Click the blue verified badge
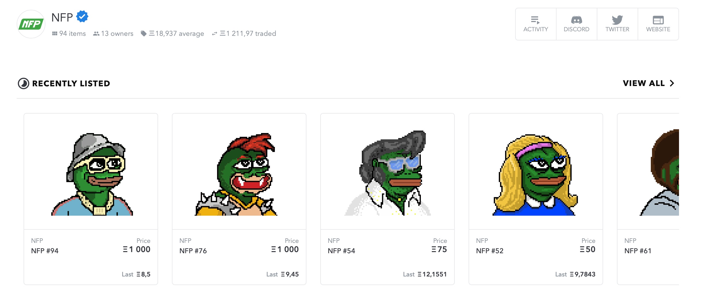This screenshot has width=702, height=308. click(82, 17)
